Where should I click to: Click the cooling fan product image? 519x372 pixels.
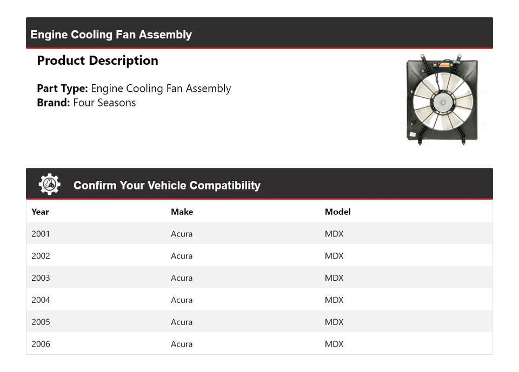442,99
